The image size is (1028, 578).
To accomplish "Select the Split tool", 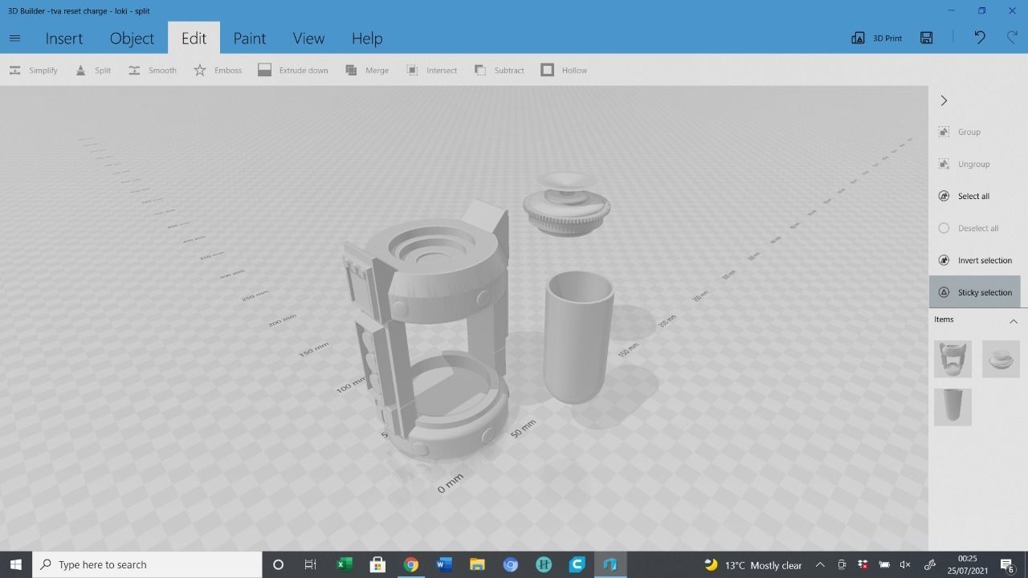I will [93, 70].
